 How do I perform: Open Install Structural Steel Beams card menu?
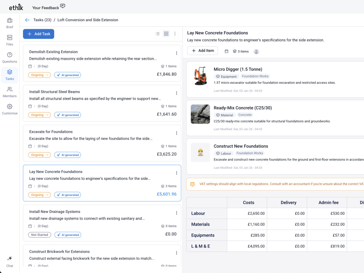pos(177,93)
